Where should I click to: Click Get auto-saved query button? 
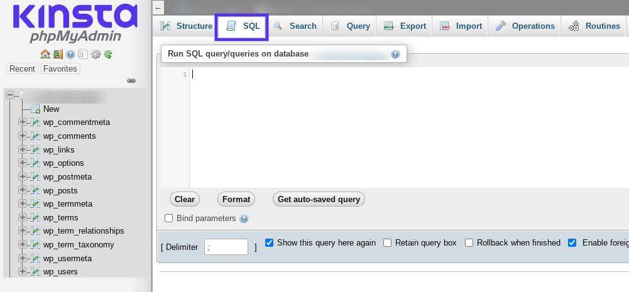(x=319, y=200)
